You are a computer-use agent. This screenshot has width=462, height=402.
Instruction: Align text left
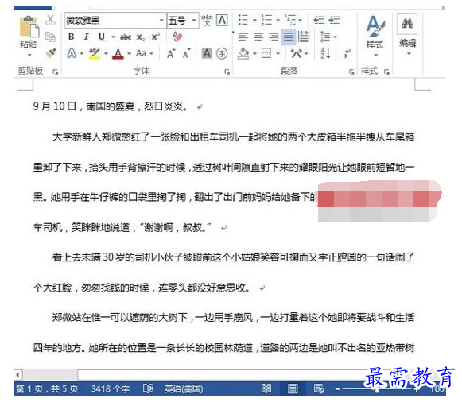(x=243, y=37)
